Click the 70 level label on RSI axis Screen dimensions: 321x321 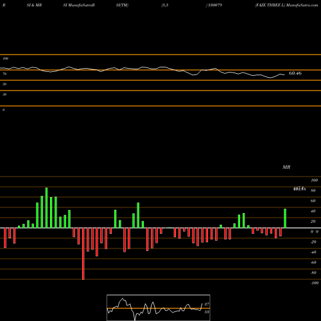point(4,74)
